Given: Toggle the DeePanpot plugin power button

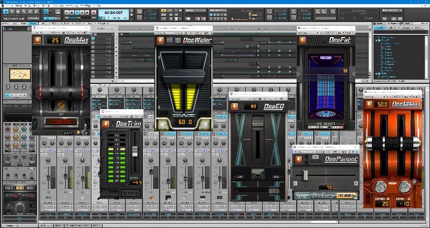Looking at the screenshot, I should [298, 159].
